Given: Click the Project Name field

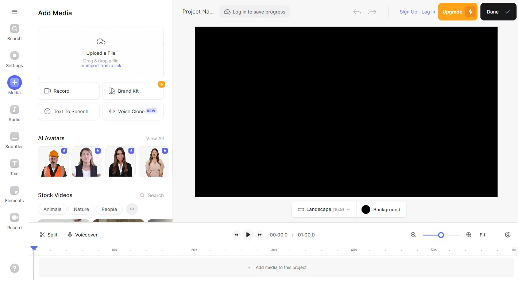Looking at the screenshot, I should point(198,12).
